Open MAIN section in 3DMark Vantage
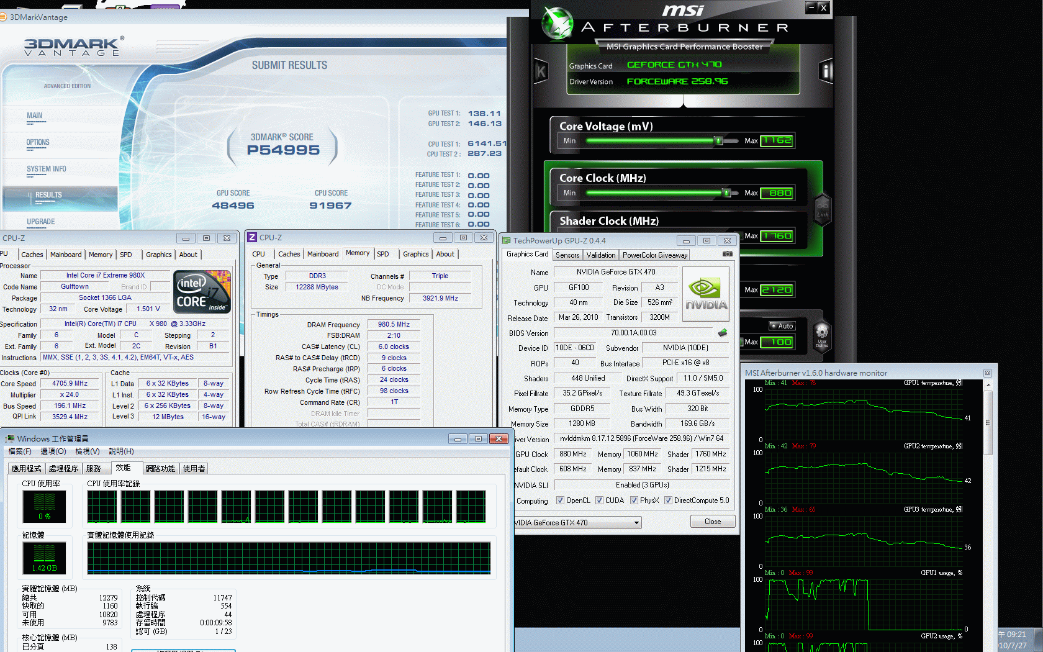 [35, 115]
